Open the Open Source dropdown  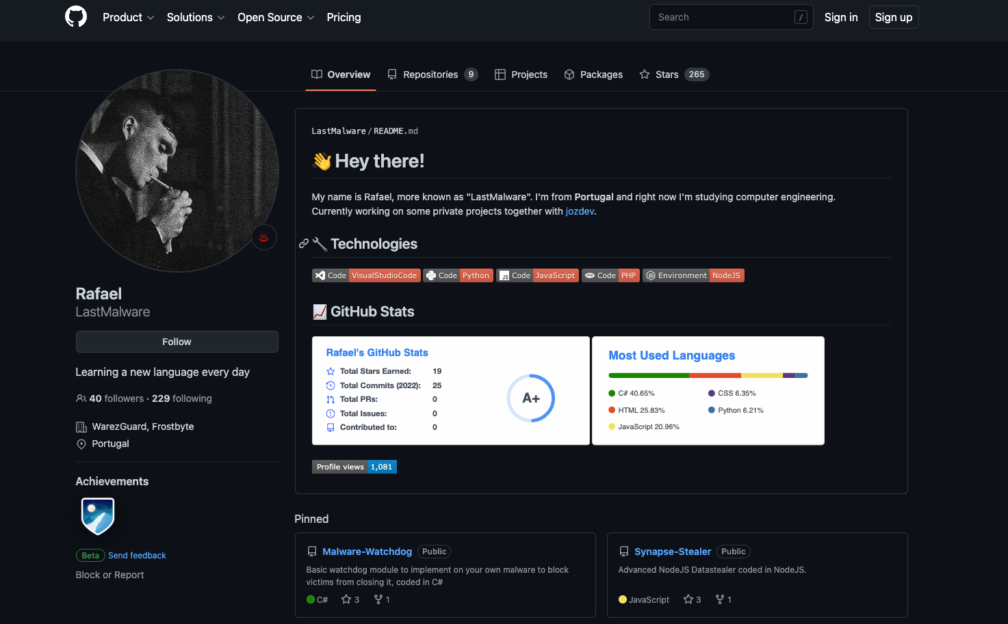[276, 17]
